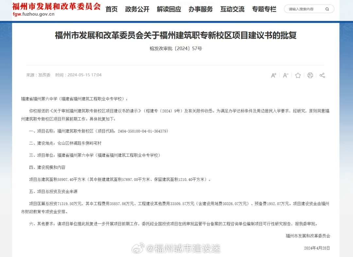Screen dimensions: 353x257
Task: Click the article headline about 福州建筑职专新校区
Action: pos(176,35)
